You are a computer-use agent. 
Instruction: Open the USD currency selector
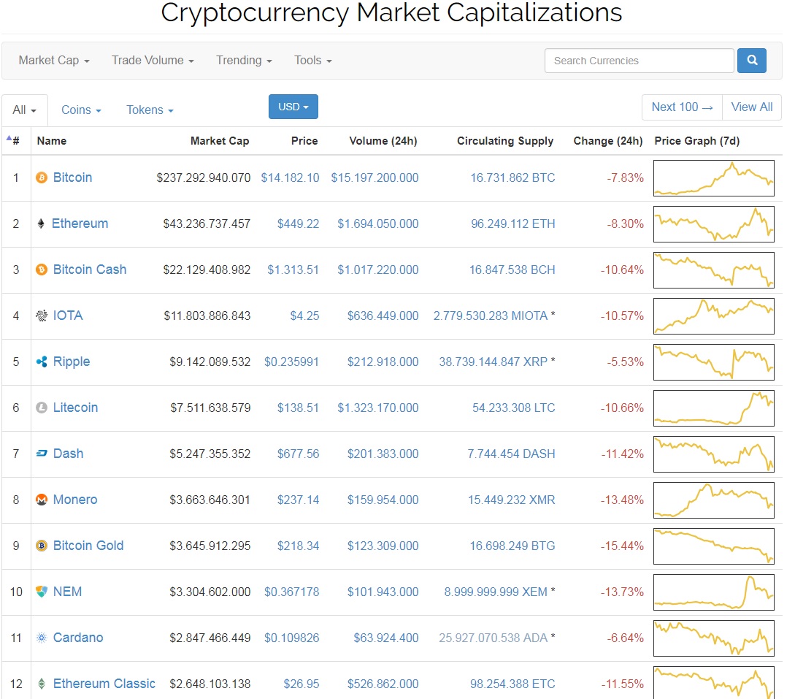293,107
